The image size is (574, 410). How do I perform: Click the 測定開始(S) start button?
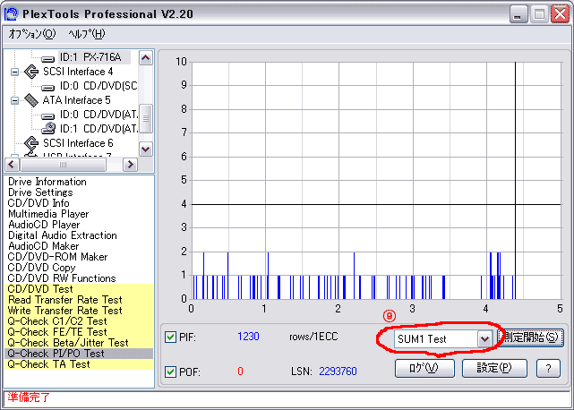click(530, 337)
